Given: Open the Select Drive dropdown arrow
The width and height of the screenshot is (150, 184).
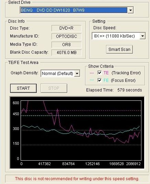Looking at the screenshot, I should [130, 10].
